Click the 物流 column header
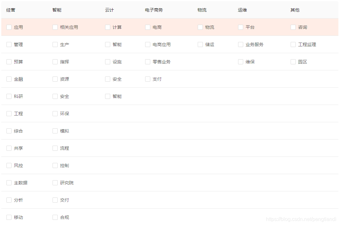The image size is (339, 225). (x=202, y=10)
